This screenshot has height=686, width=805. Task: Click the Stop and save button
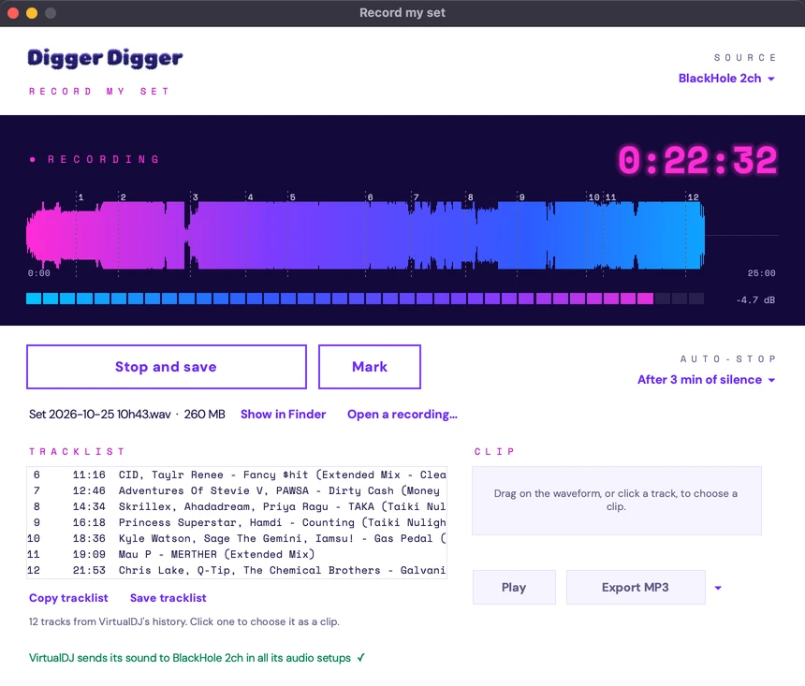click(167, 367)
